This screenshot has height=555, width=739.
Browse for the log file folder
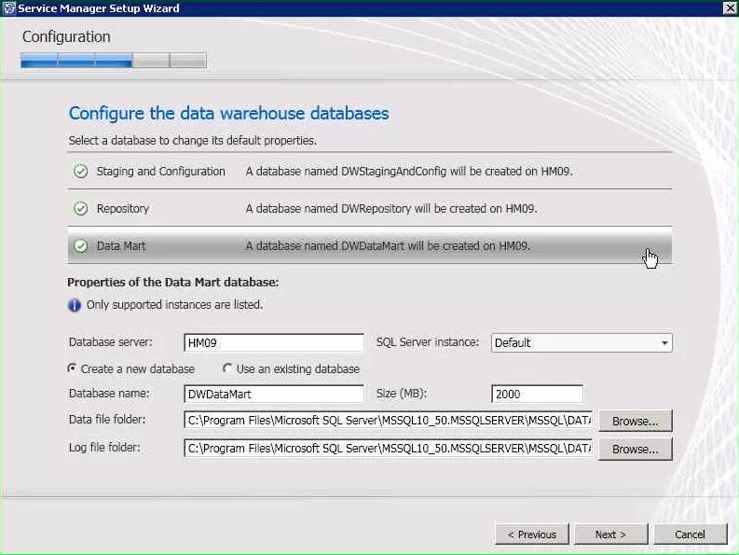pos(635,449)
